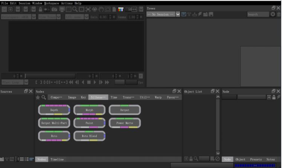The width and height of the screenshot is (282, 168).
Task: Toggle the lock icon in viewer toolbar
Action: [x=40, y=9]
